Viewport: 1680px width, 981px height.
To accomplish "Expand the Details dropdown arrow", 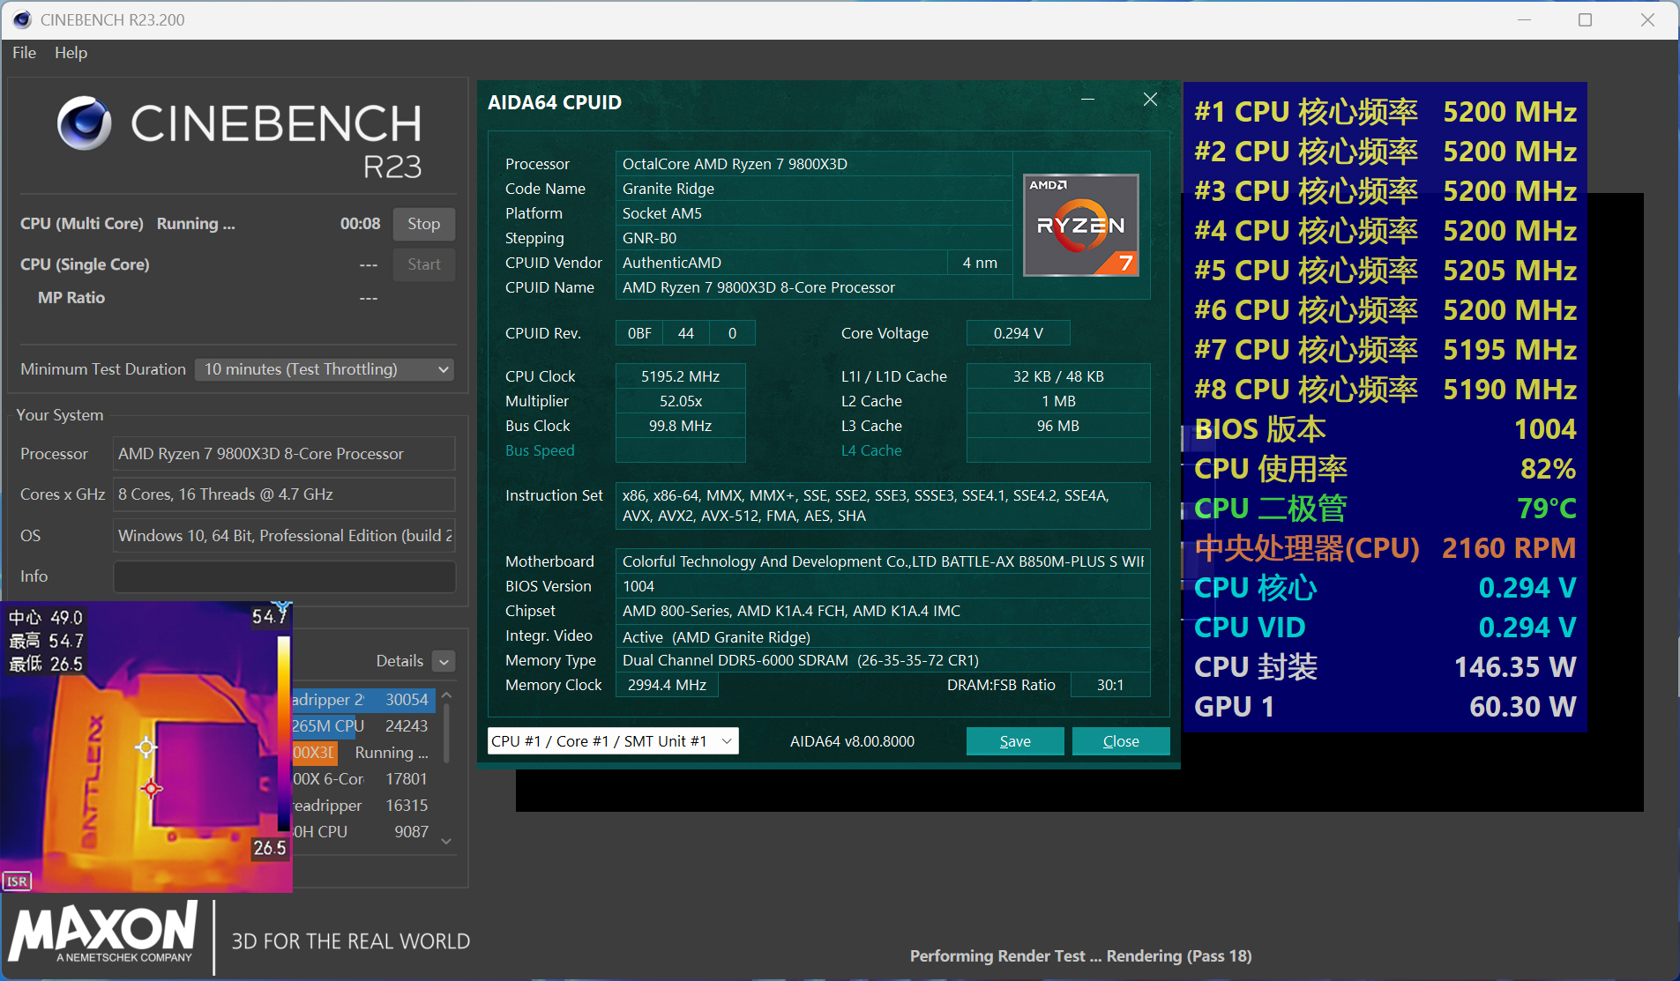I will [x=444, y=661].
